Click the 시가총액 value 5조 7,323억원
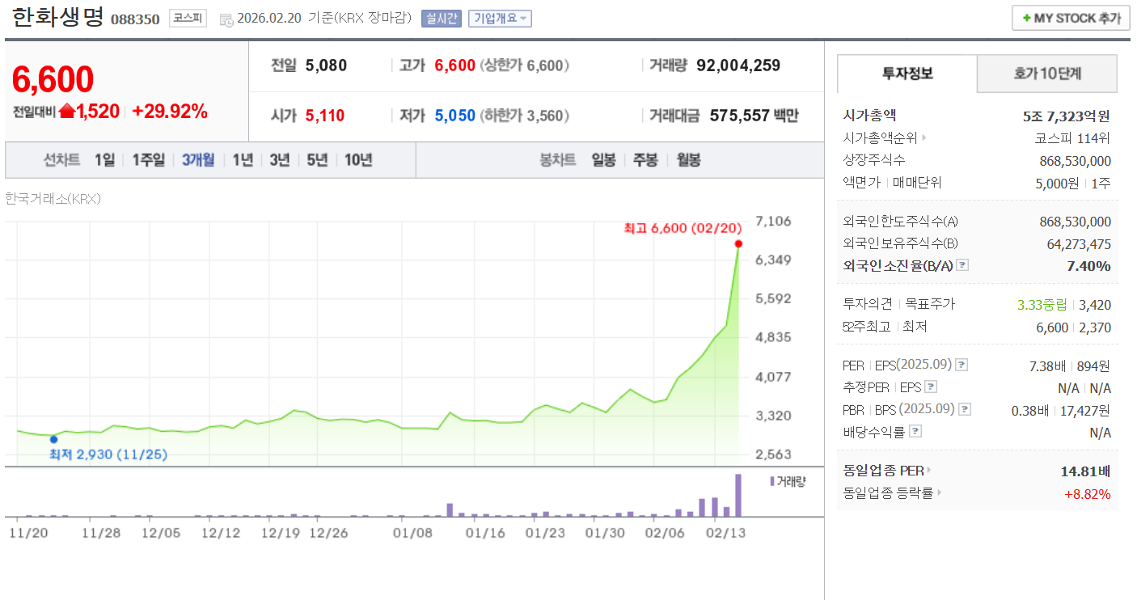The image size is (1137, 600). coord(1066,116)
